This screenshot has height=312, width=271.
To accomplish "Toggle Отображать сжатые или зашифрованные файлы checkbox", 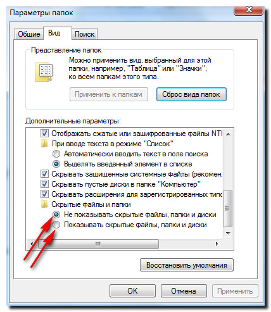I will (44, 134).
